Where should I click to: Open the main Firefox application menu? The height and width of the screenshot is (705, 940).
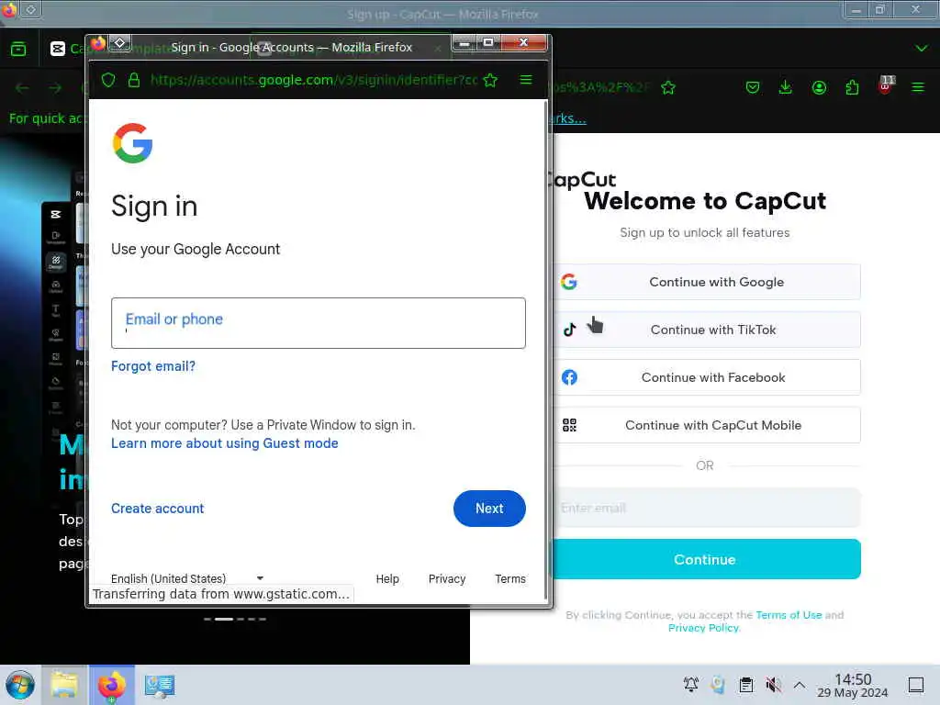point(918,88)
